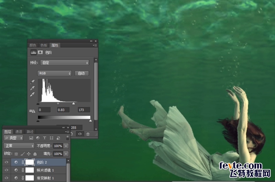This screenshot has height=182, width=275.
Task: Select the gray point eyedropper tool
Action: pyautogui.click(x=33, y=88)
